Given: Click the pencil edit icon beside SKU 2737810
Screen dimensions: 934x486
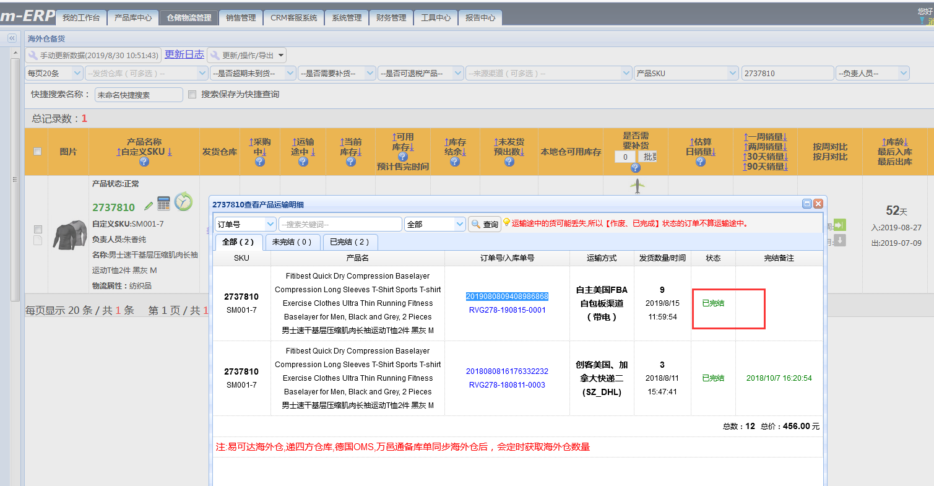Looking at the screenshot, I should tap(149, 206).
